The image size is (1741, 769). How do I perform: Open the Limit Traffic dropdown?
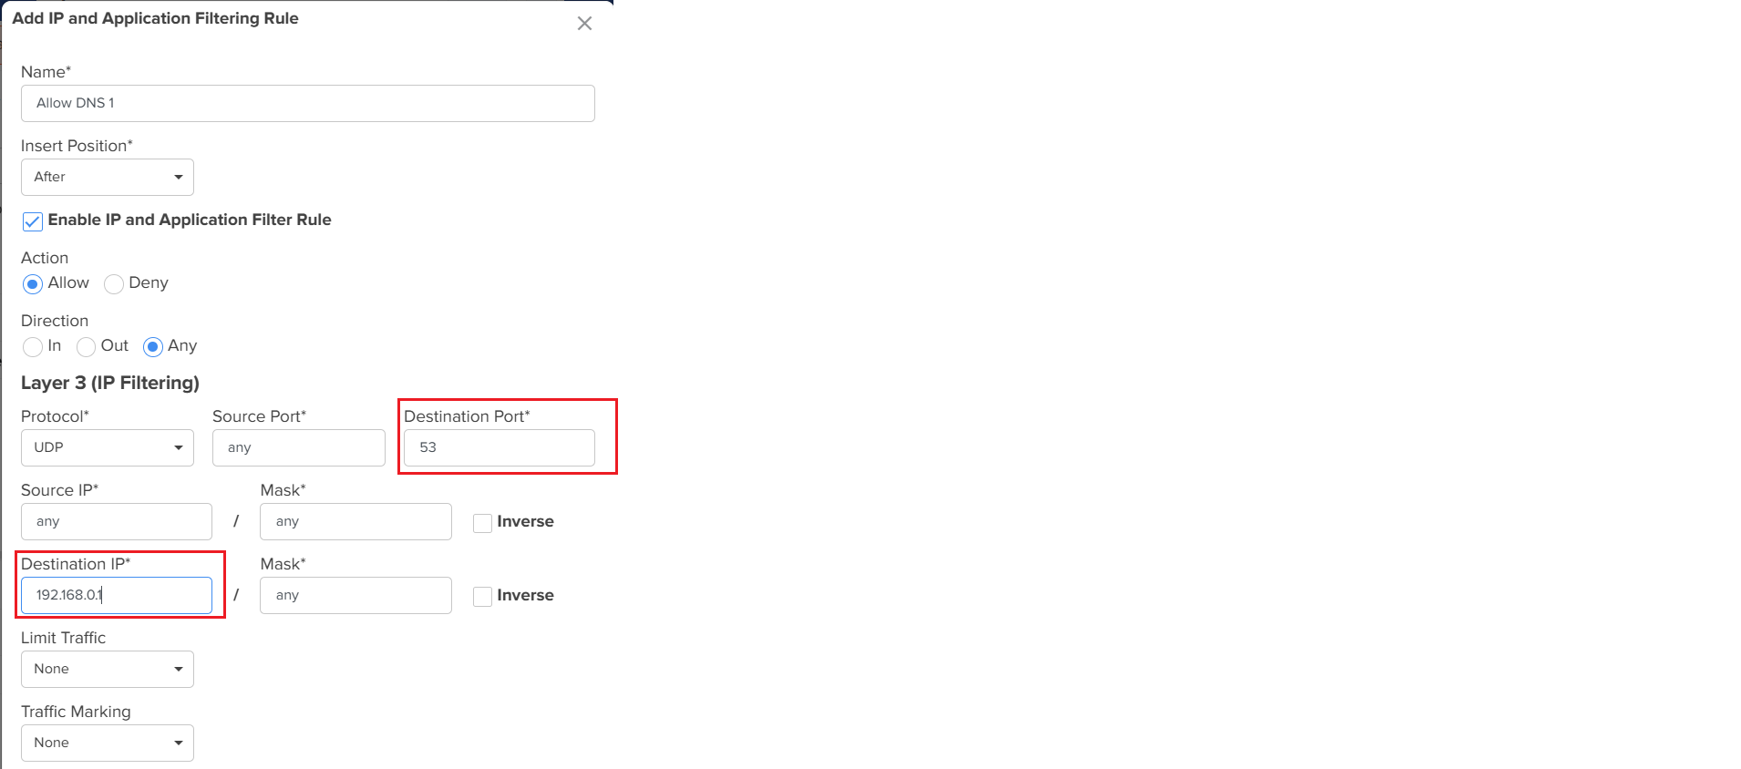click(108, 670)
